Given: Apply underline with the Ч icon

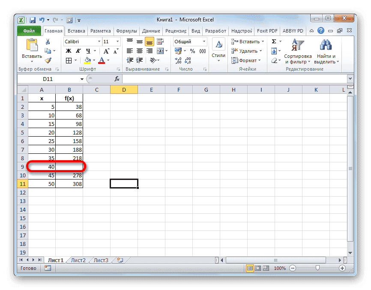Looking at the screenshot, I should [x=87, y=51].
